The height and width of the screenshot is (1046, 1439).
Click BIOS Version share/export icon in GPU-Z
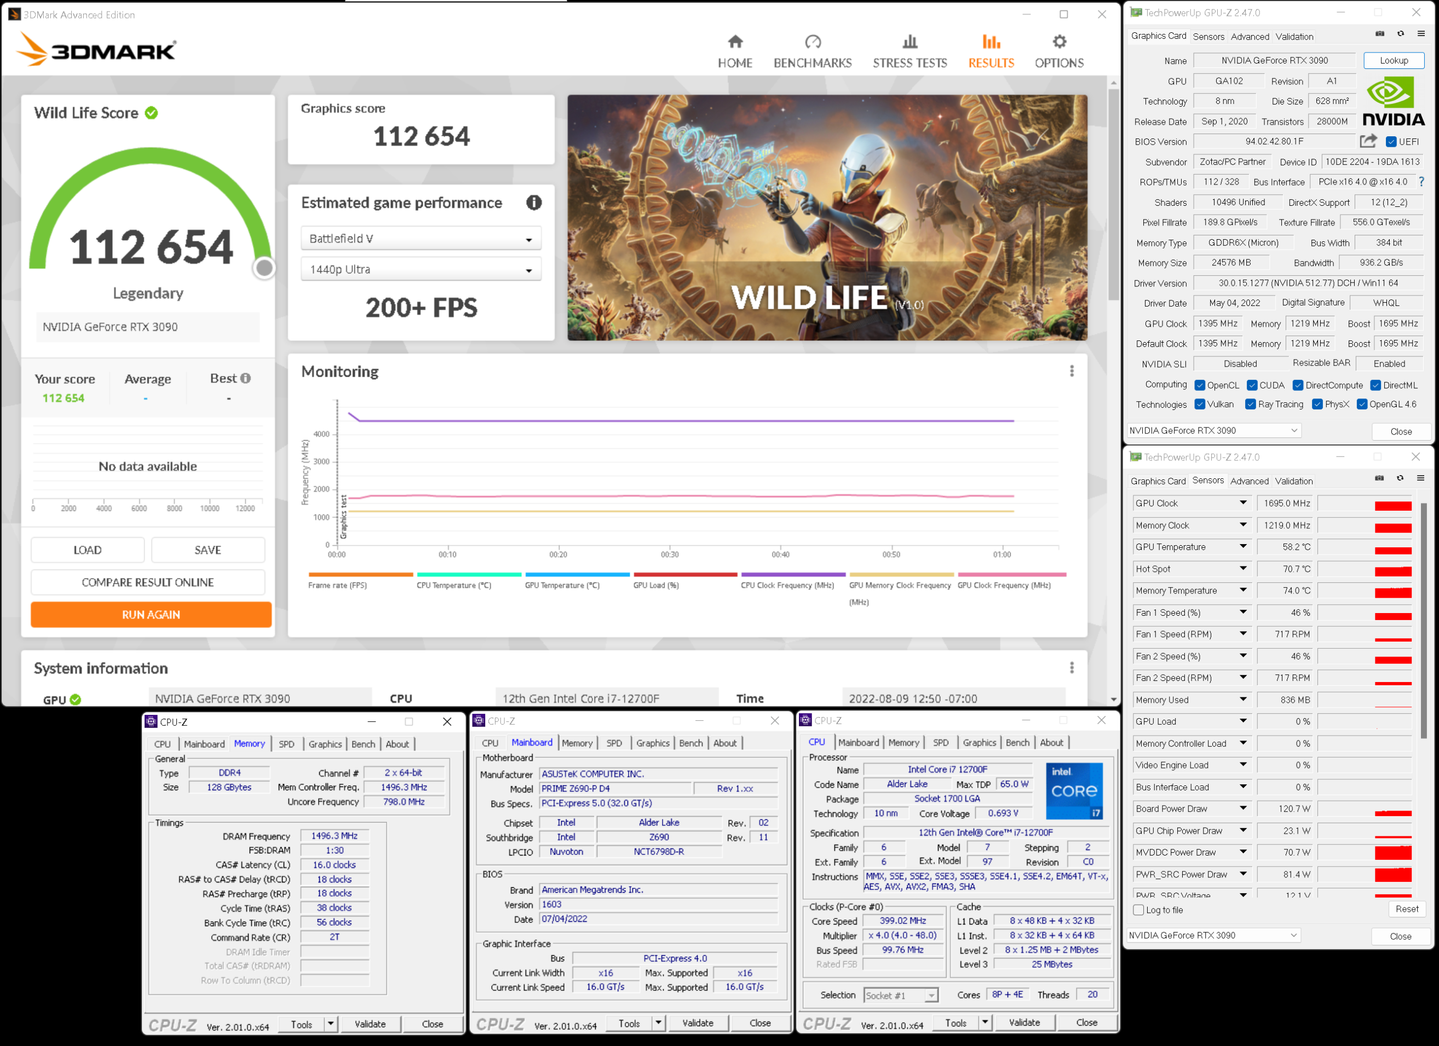point(1368,141)
